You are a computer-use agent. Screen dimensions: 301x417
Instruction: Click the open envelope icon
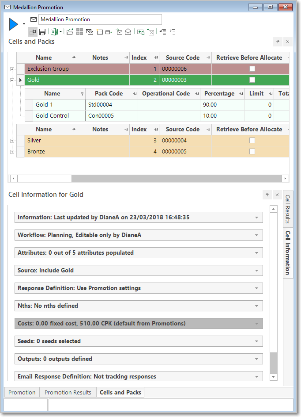128,32
